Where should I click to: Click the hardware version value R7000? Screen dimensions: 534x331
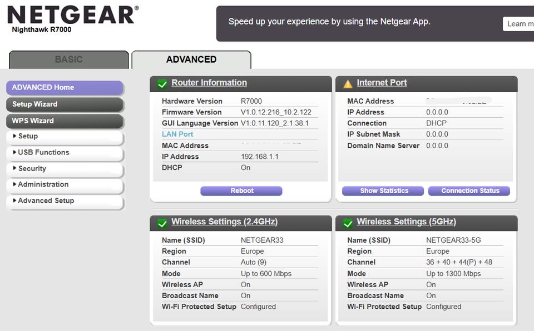[251, 102]
